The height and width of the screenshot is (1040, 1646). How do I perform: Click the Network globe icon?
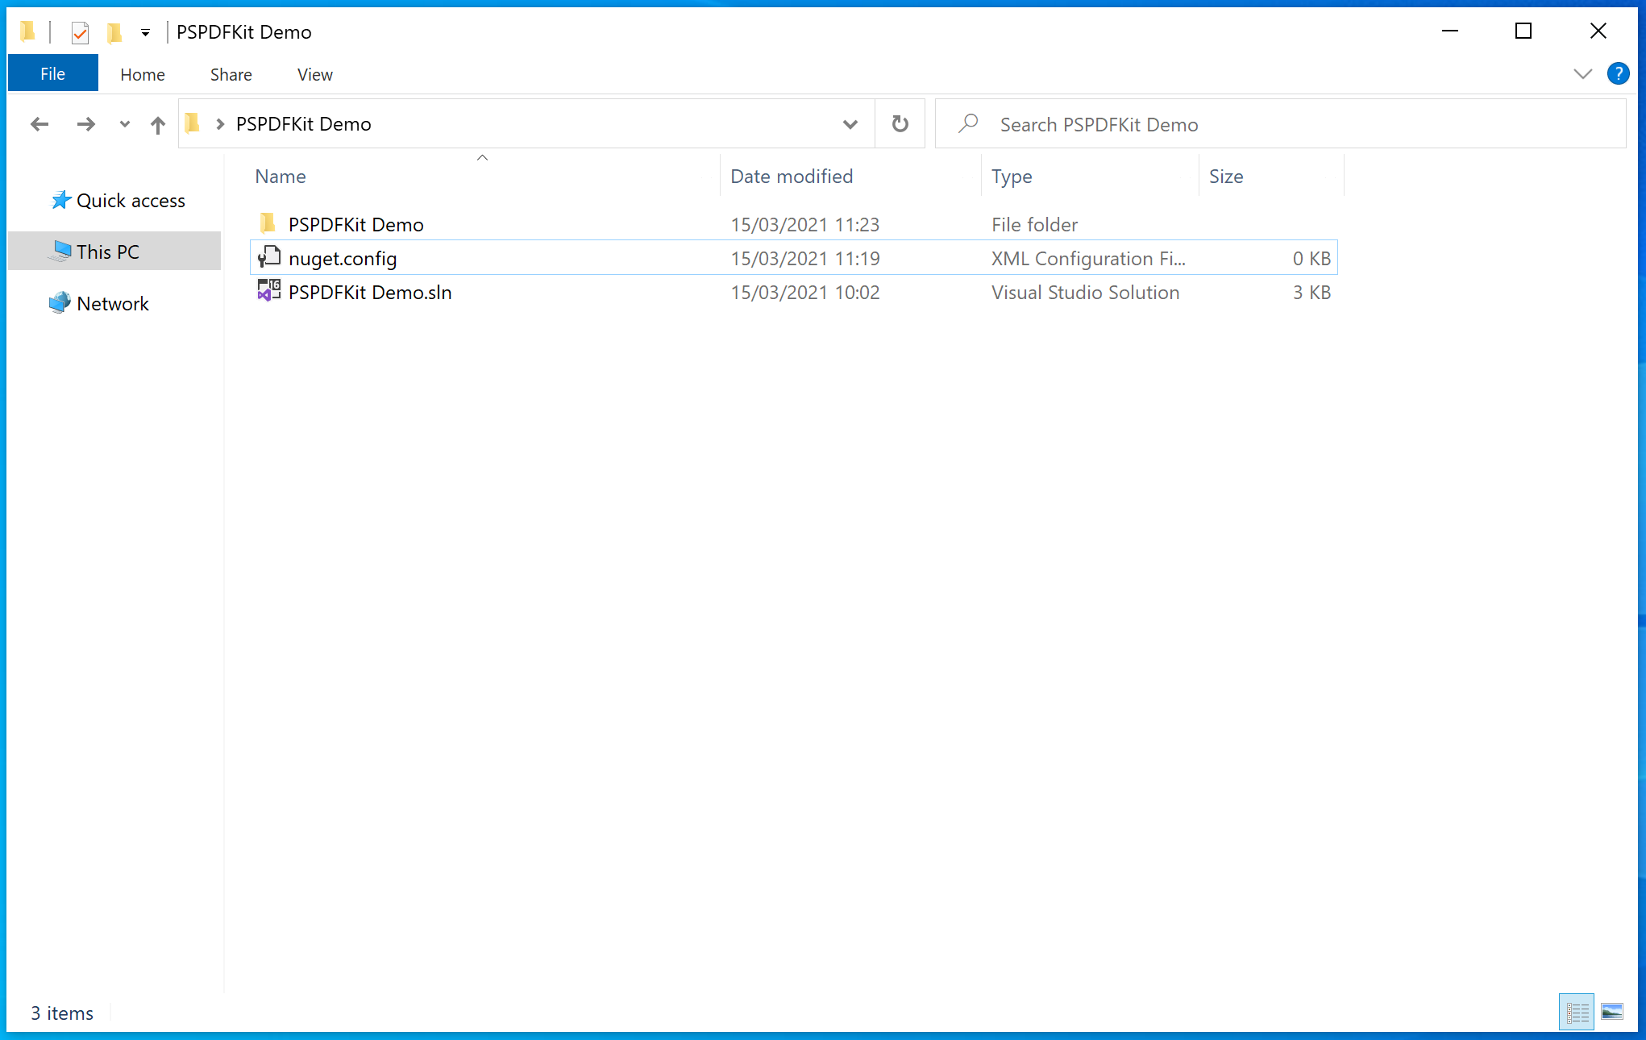point(60,303)
